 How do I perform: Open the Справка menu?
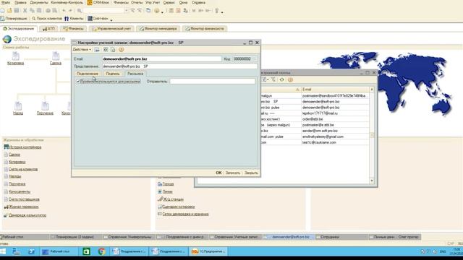coord(198,3)
